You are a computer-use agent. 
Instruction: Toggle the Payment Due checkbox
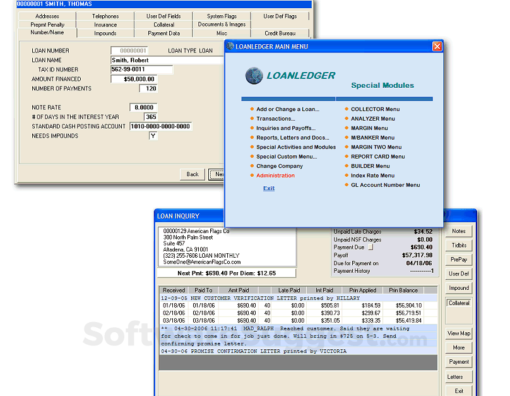[371, 248]
